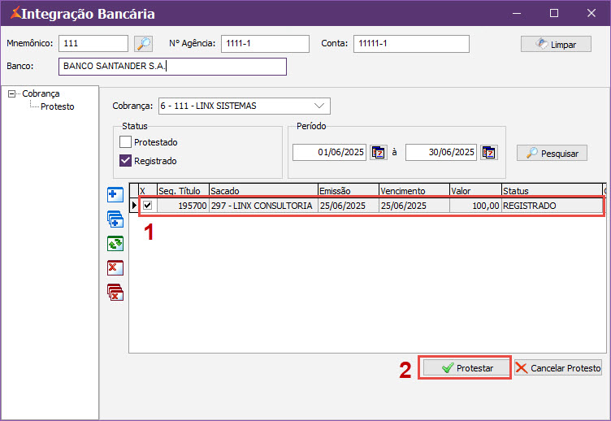Click the Seq. Título column header
The width and height of the screenshot is (611, 421).
pos(183,191)
